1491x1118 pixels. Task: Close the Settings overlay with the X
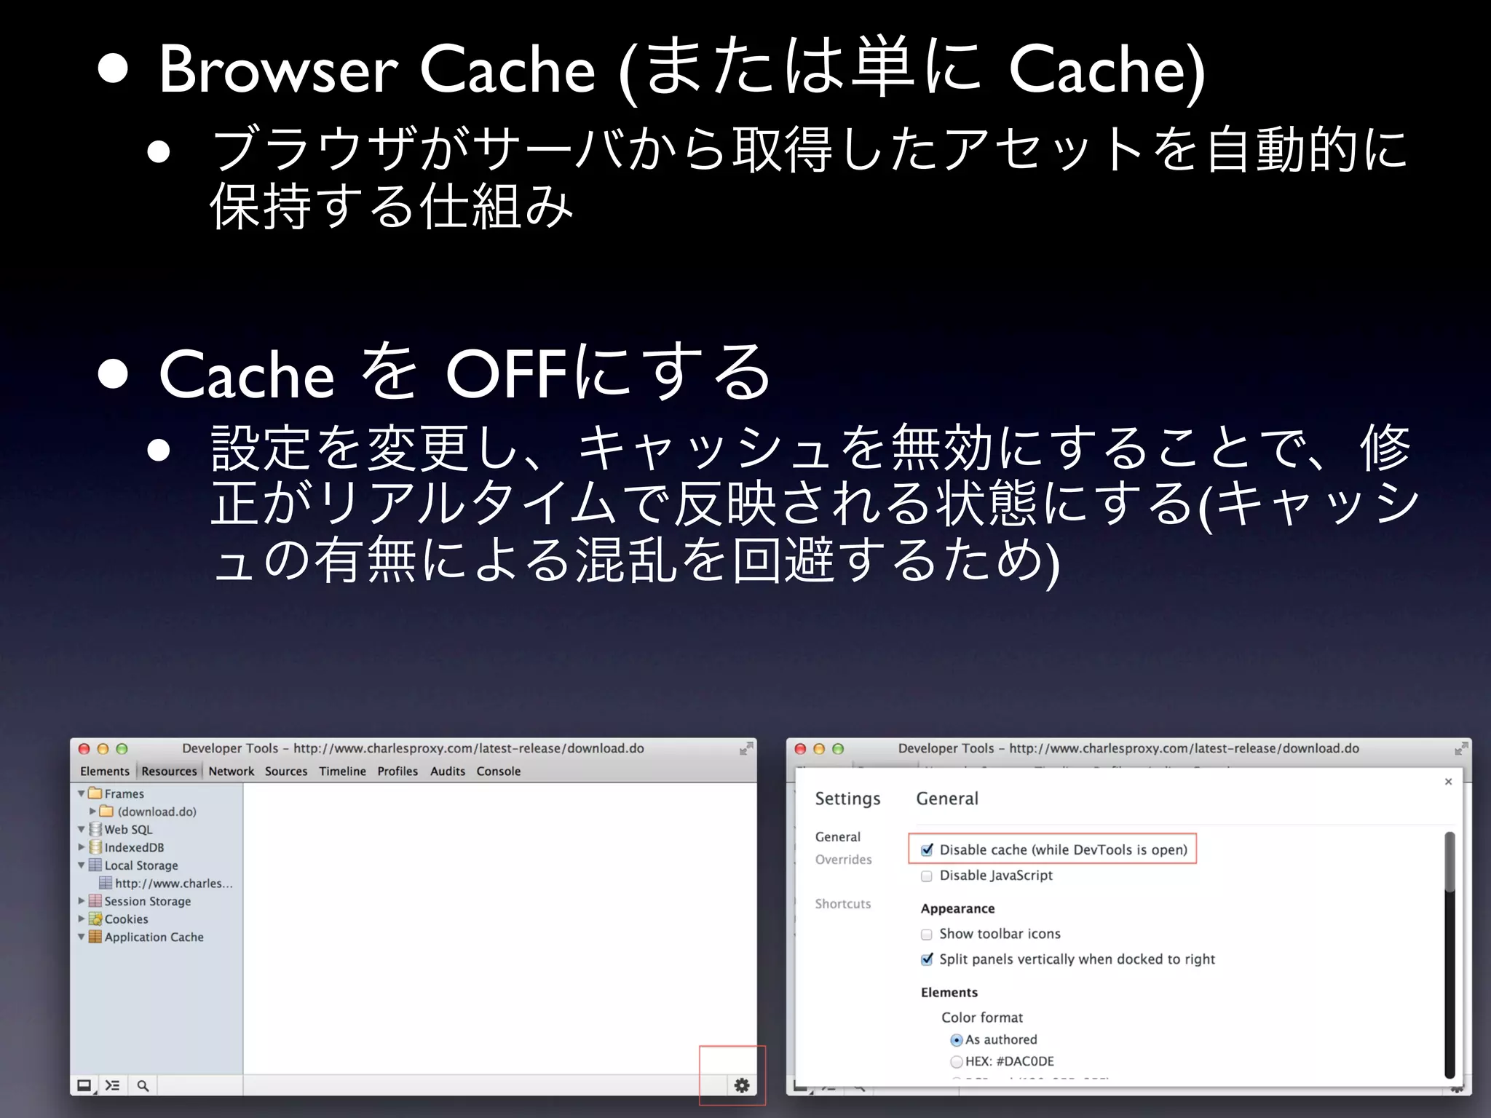click(x=1448, y=781)
